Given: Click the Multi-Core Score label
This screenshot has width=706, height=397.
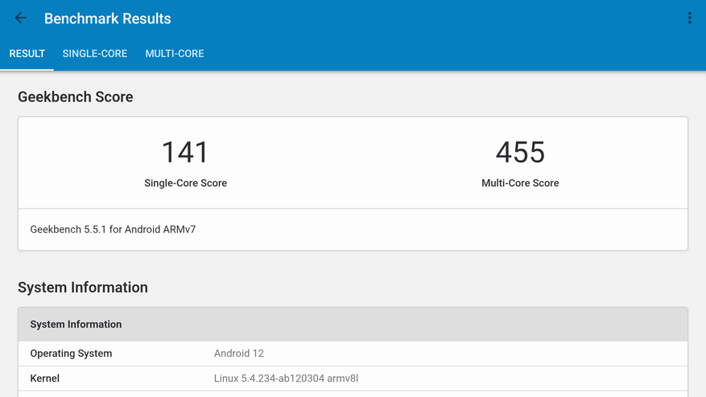Looking at the screenshot, I should [520, 184].
